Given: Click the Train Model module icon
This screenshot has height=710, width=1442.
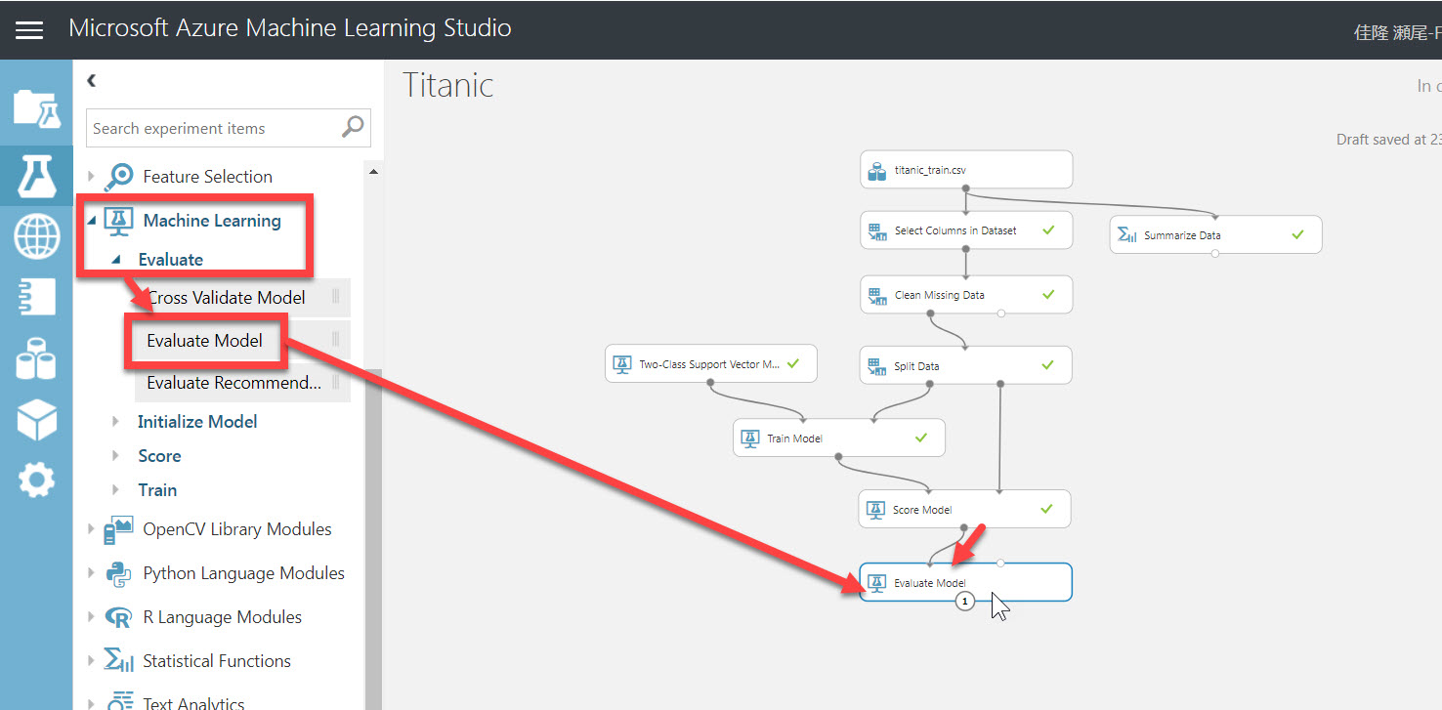Looking at the screenshot, I should [x=749, y=439].
